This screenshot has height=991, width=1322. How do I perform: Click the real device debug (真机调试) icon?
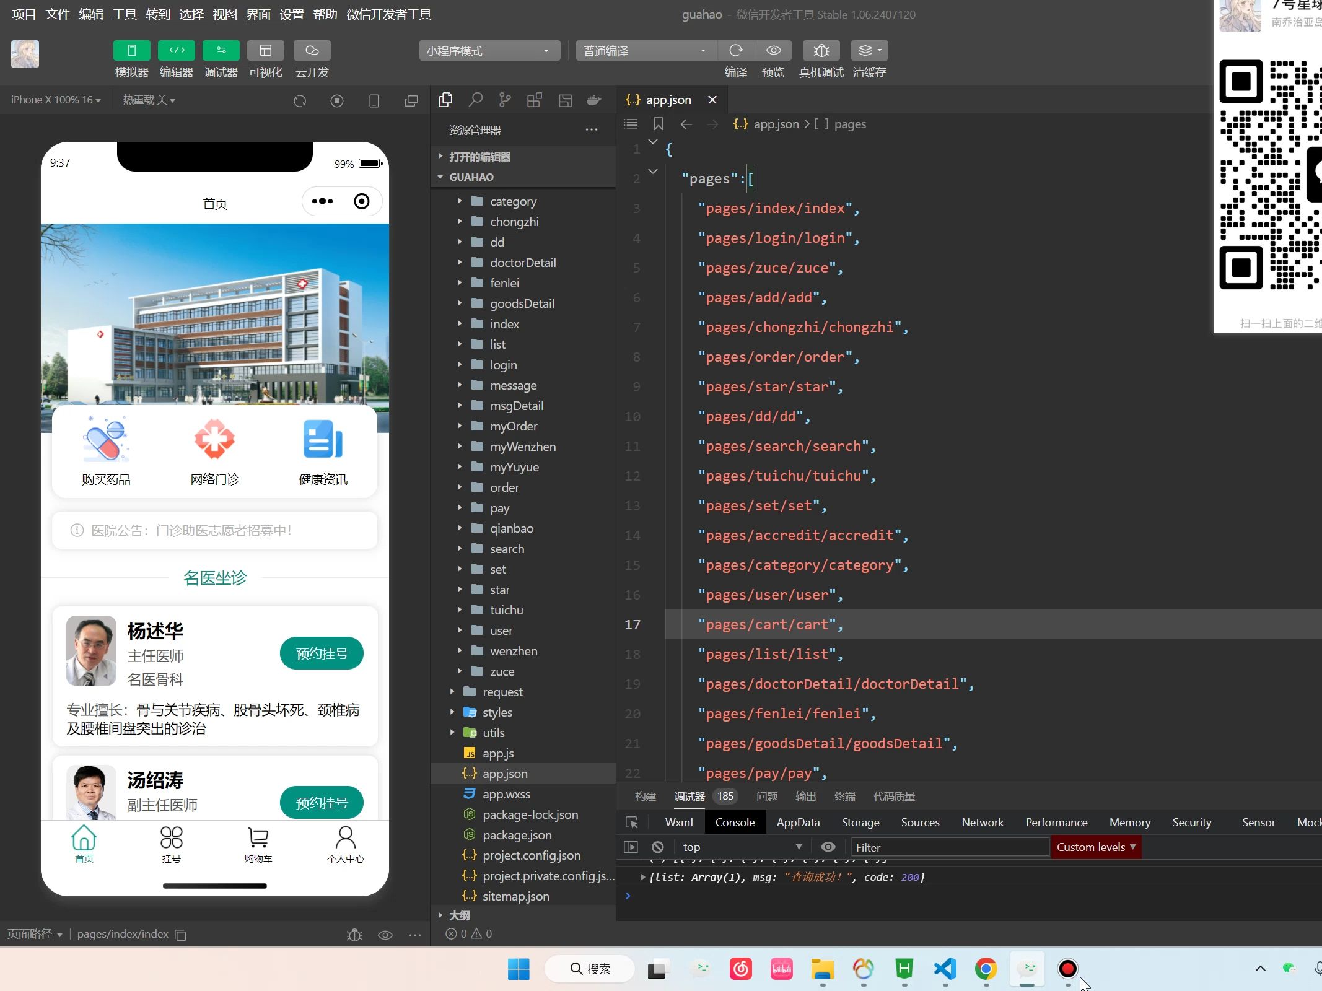click(x=821, y=50)
